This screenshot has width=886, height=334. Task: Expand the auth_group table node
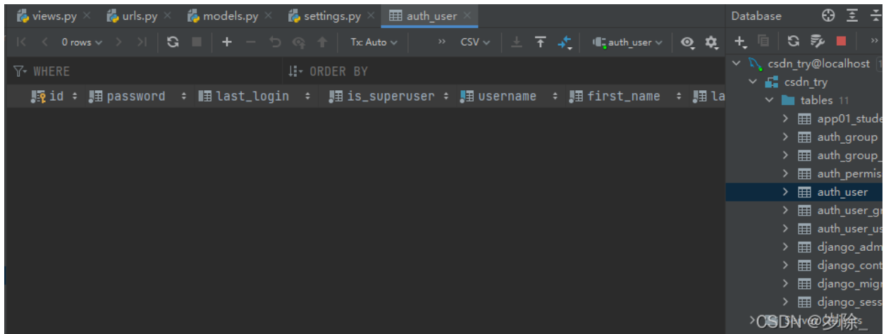pyautogui.click(x=785, y=137)
